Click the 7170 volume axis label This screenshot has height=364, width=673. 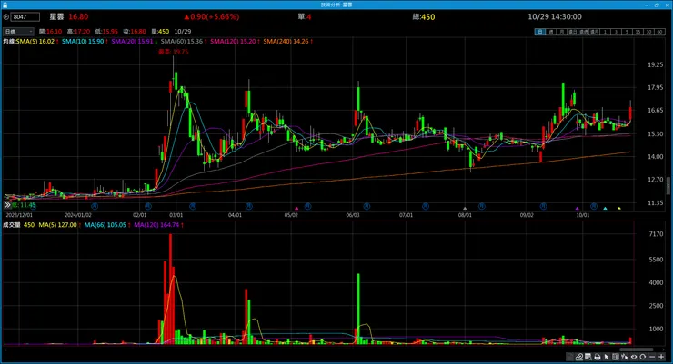pyautogui.click(x=657, y=234)
